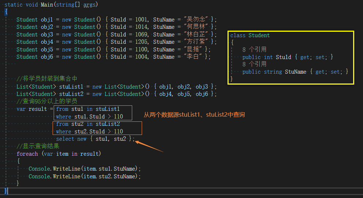Select the stuList2 name in its List declaration
Image resolution: width=363 pixels, height=198 pixels.
71,94
